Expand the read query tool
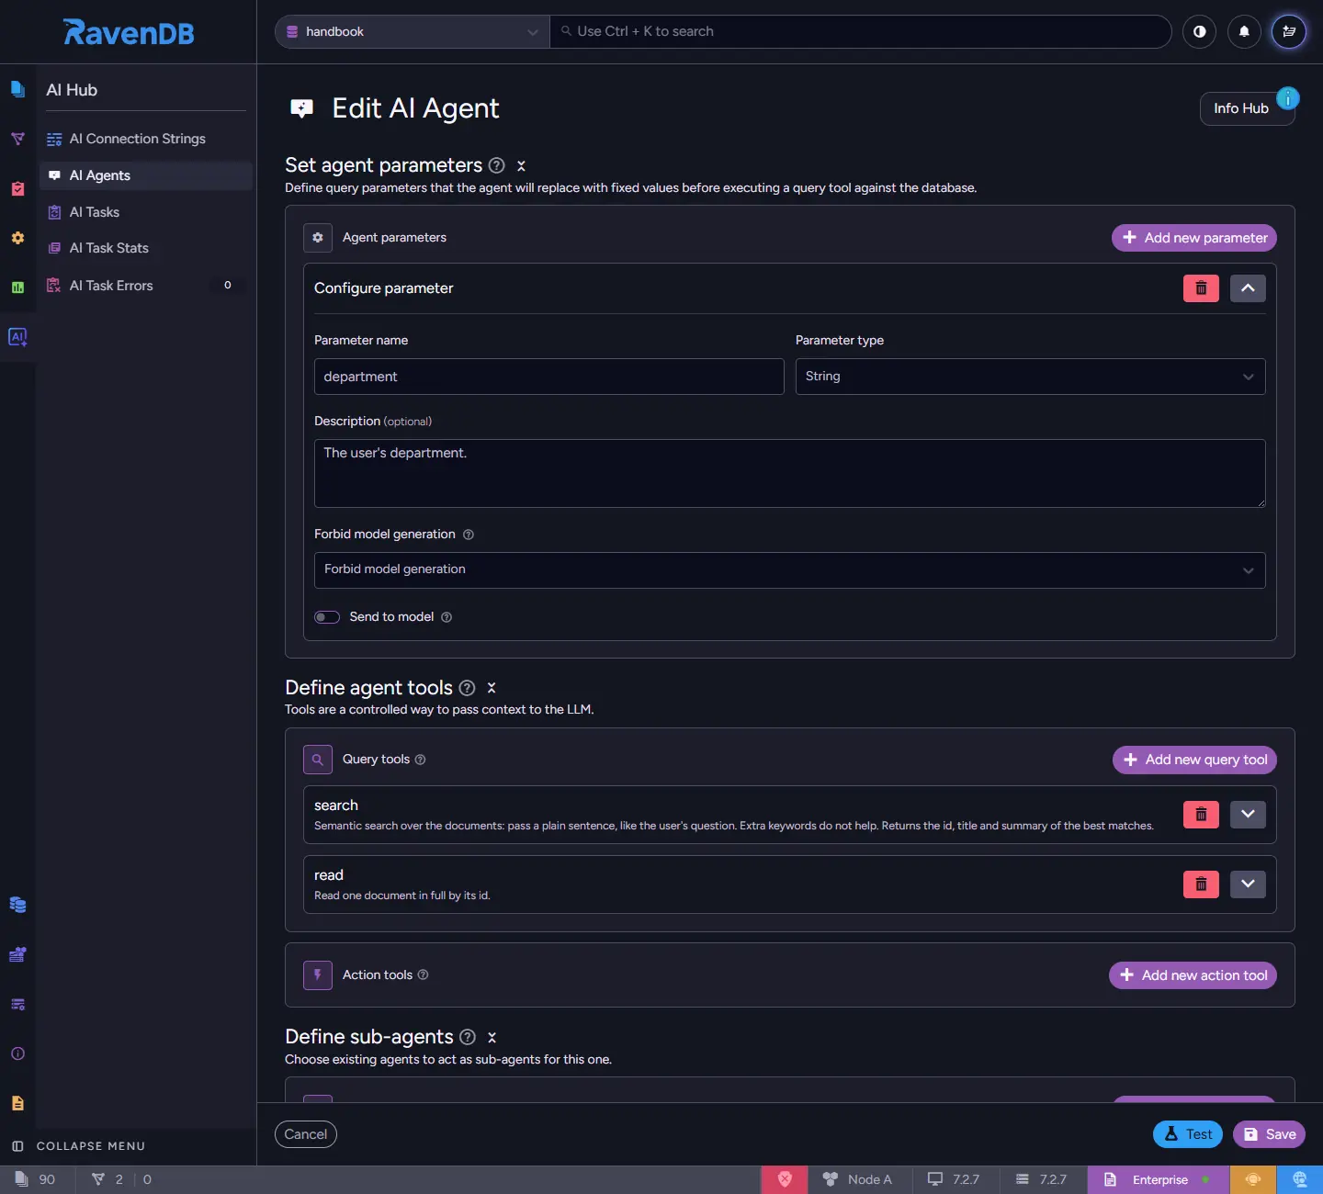The width and height of the screenshot is (1323, 1194). click(x=1248, y=884)
